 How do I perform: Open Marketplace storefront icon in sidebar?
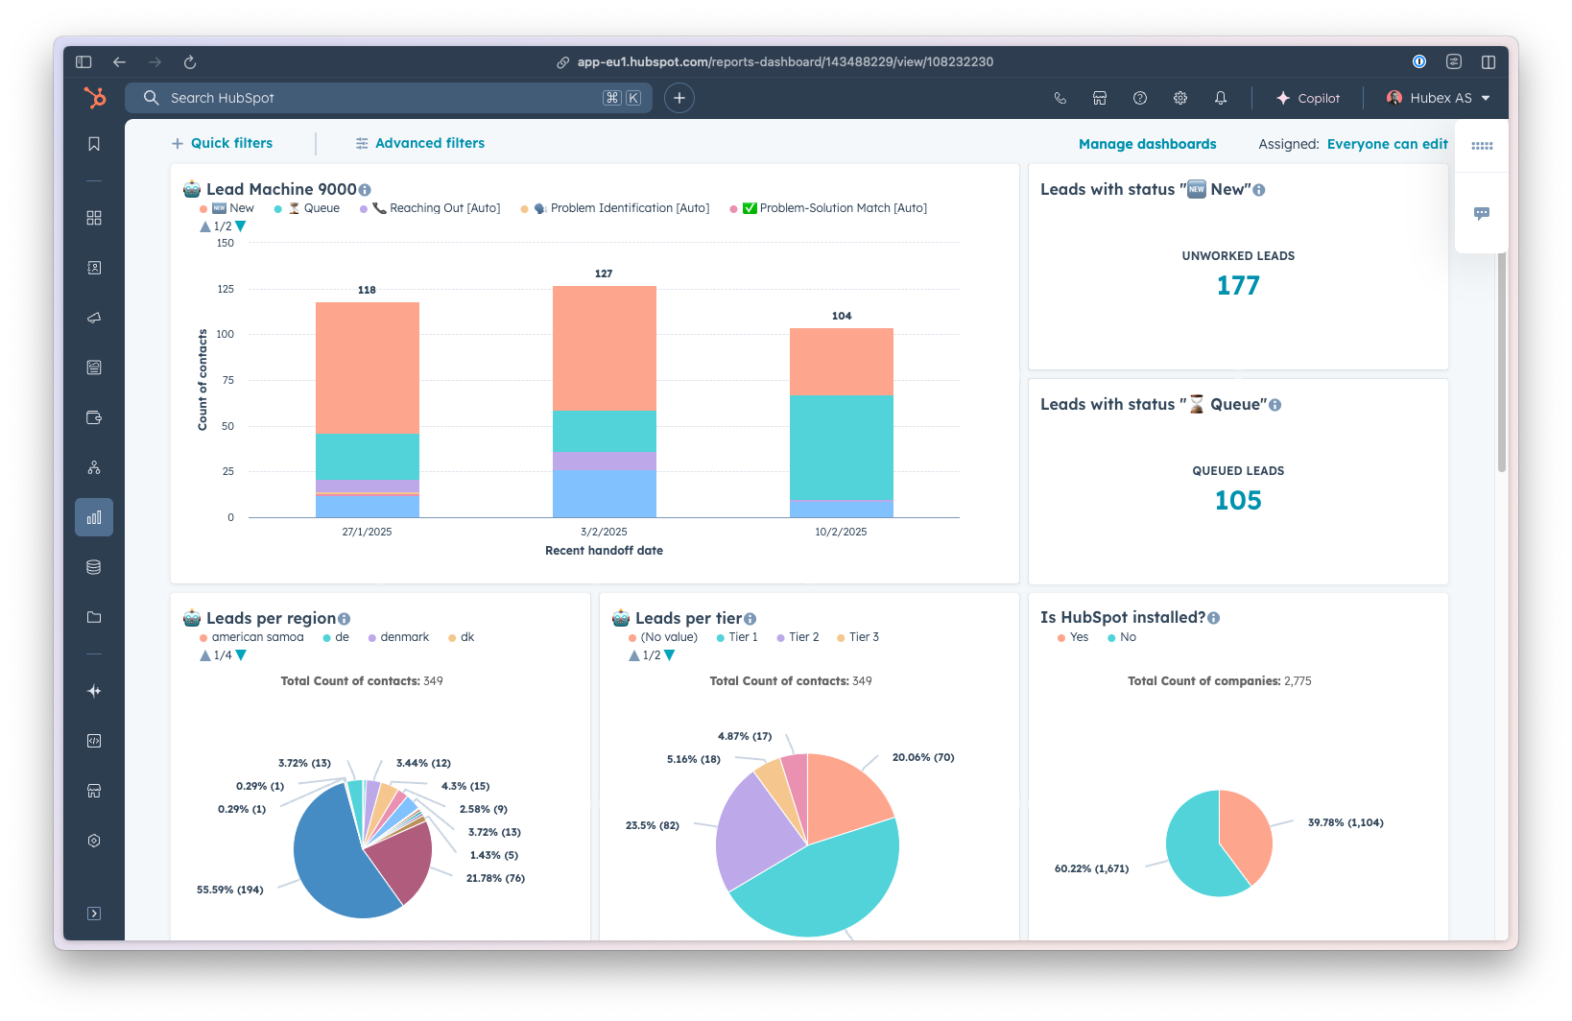pyautogui.click(x=94, y=791)
